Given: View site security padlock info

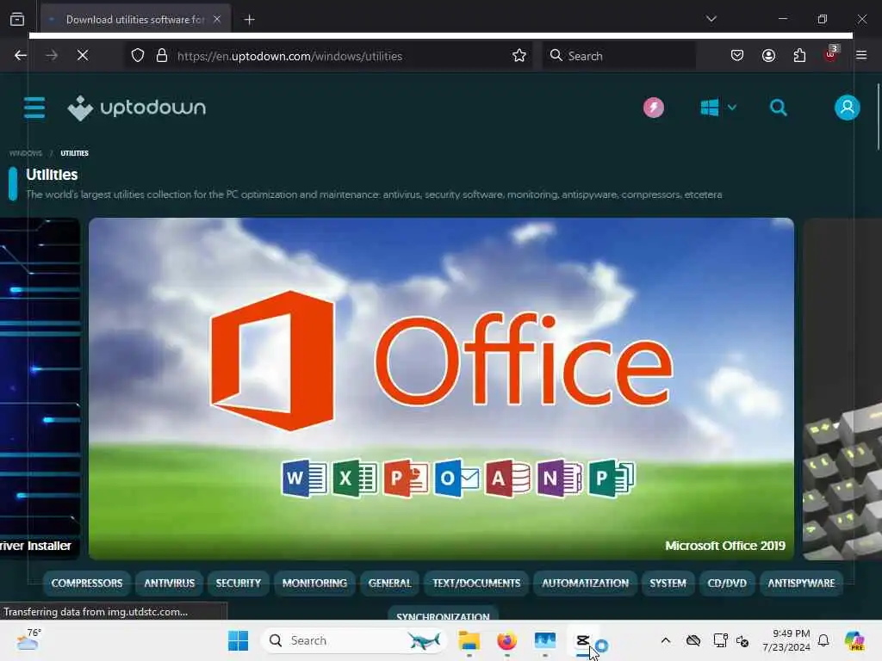Looking at the screenshot, I should point(161,56).
